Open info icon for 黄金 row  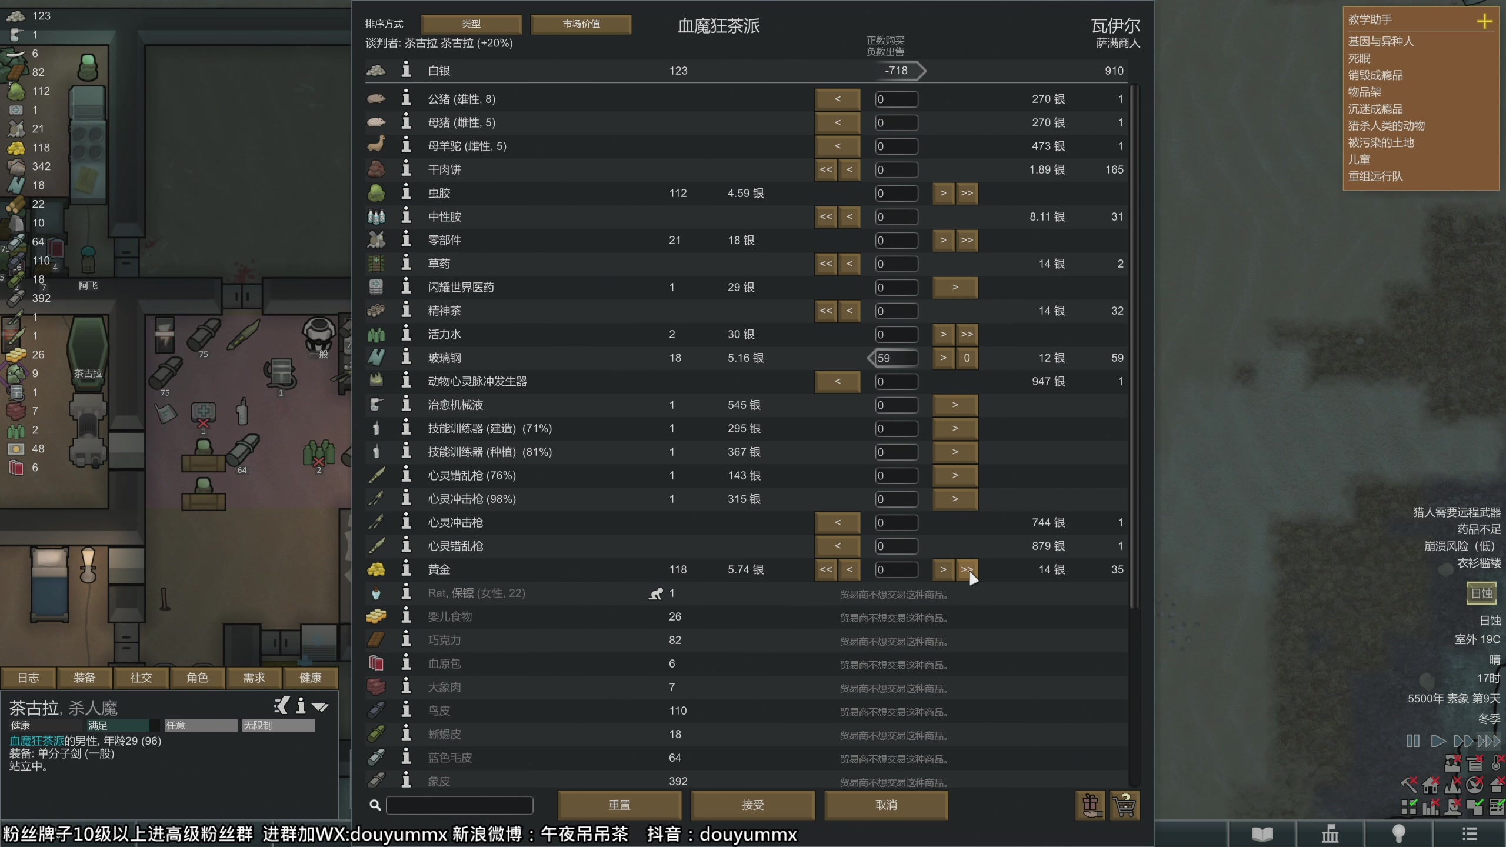tap(406, 569)
